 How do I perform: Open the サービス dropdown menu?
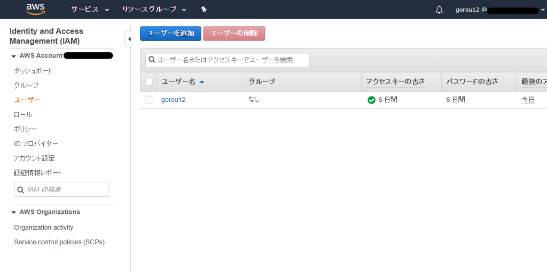[90, 10]
